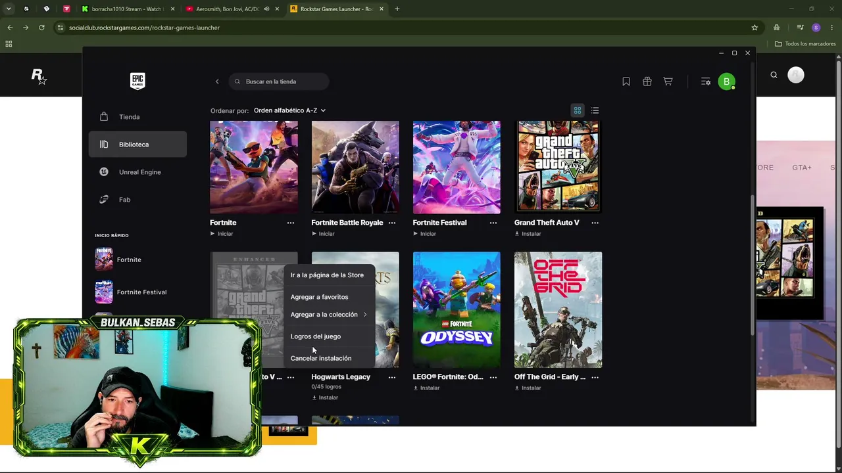Open the browser tab search dropdown
The height and width of the screenshot is (473, 842).
pos(10,9)
